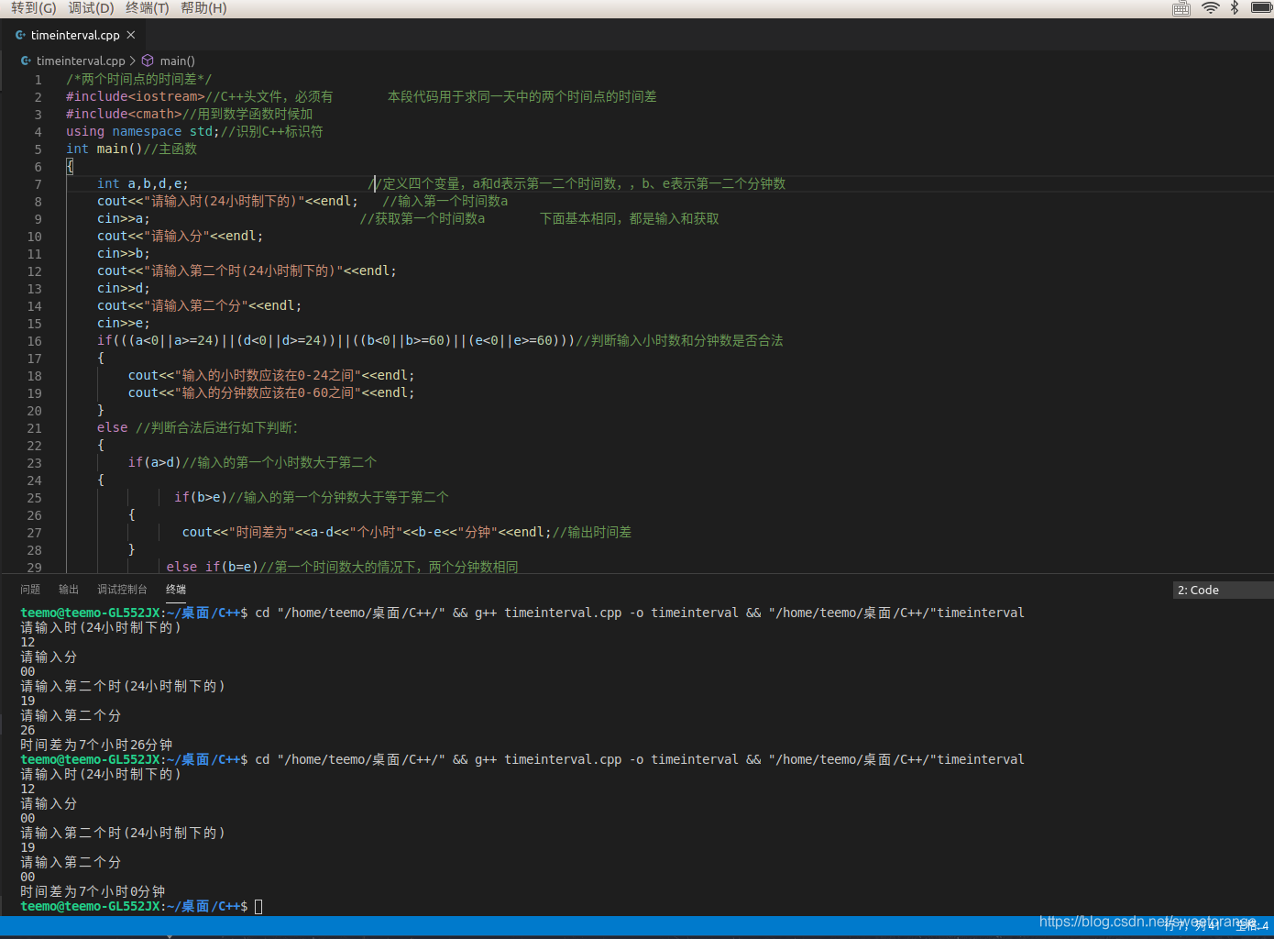Click the 空格: 4 indentation status entry

1251,926
